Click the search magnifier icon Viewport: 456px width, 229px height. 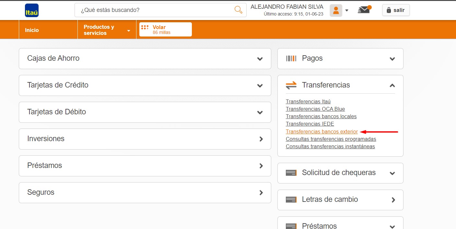[x=238, y=10]
